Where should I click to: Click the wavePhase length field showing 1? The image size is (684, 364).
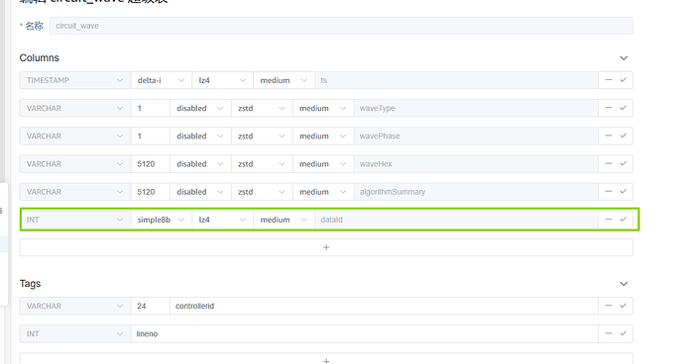click(x=150, y=136)
